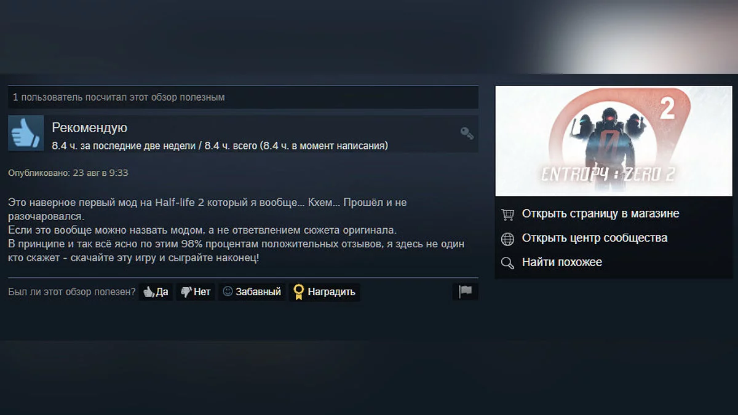Viewport: 738px width, 415px height.
Task: Click the blue thumbs-up recommendation icon
Action: (26, 133)
